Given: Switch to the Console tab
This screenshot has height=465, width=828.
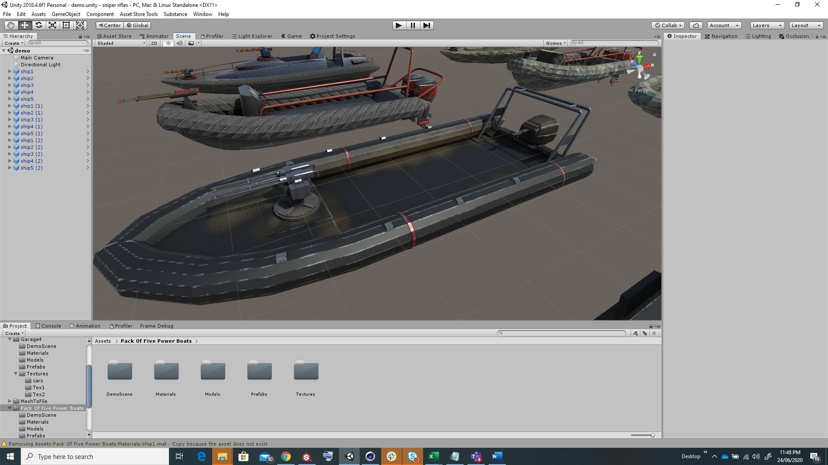Looking at the screenshot, I should pyautogui.click(x=48, y=326).
